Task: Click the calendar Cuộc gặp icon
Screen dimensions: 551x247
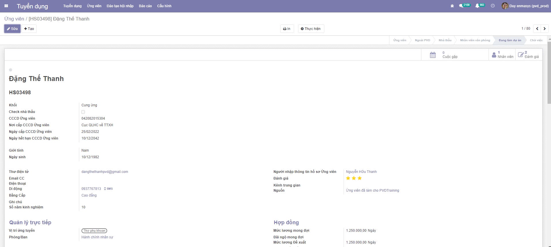Action: coord(433,55)
